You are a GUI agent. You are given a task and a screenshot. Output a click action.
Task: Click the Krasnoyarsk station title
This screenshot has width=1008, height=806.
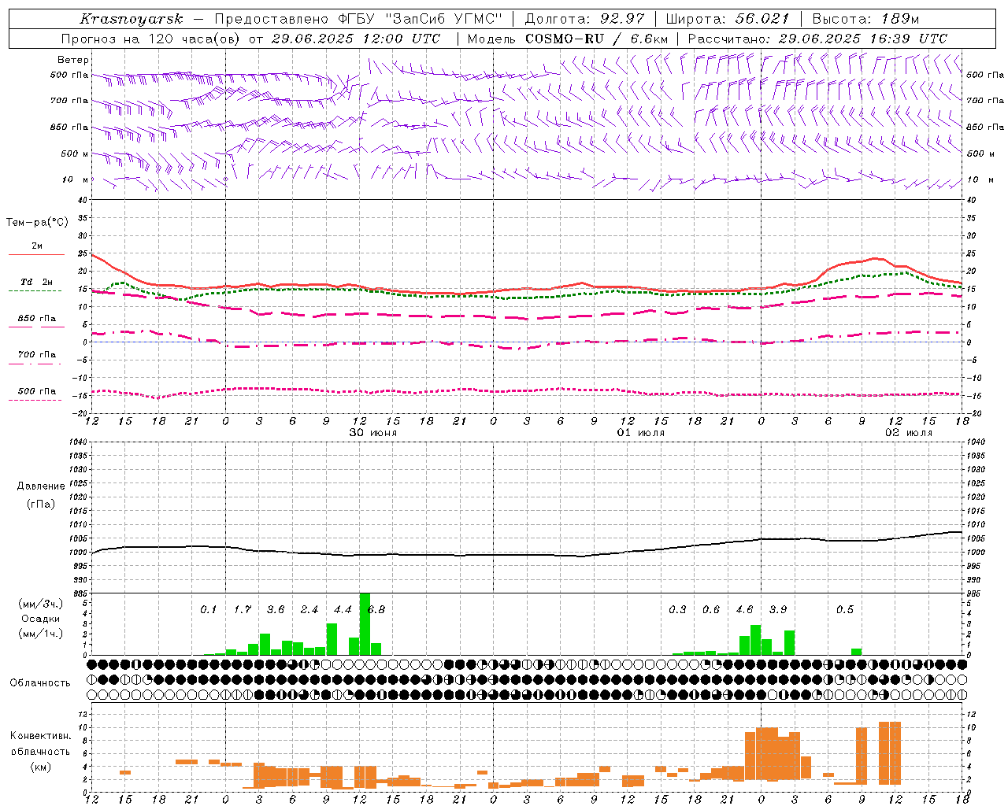pos(131,19)
